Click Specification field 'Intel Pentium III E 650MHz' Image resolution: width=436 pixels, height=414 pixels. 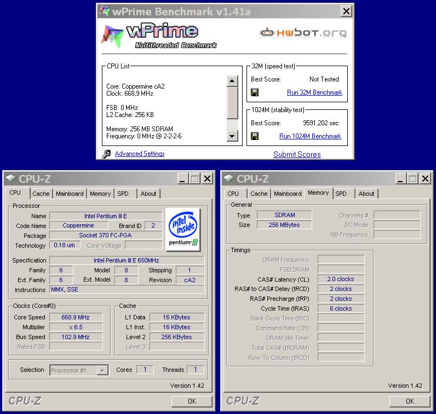[127, 260]
